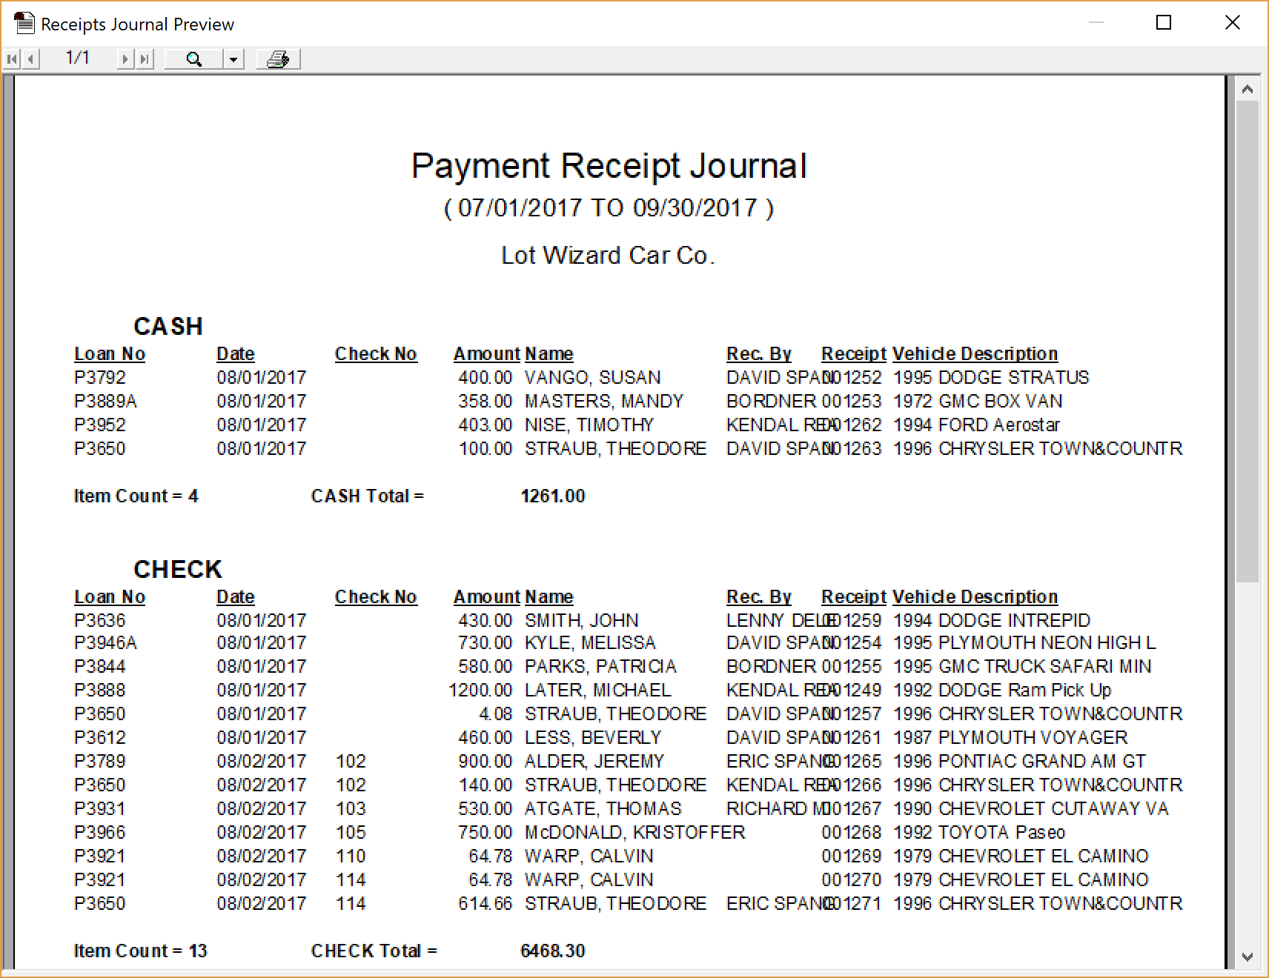Go to the next page
This screenshot has height=978, width=1269.
tap(124, 59)
